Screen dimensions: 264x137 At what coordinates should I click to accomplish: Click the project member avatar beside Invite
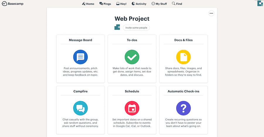[117, 27]
